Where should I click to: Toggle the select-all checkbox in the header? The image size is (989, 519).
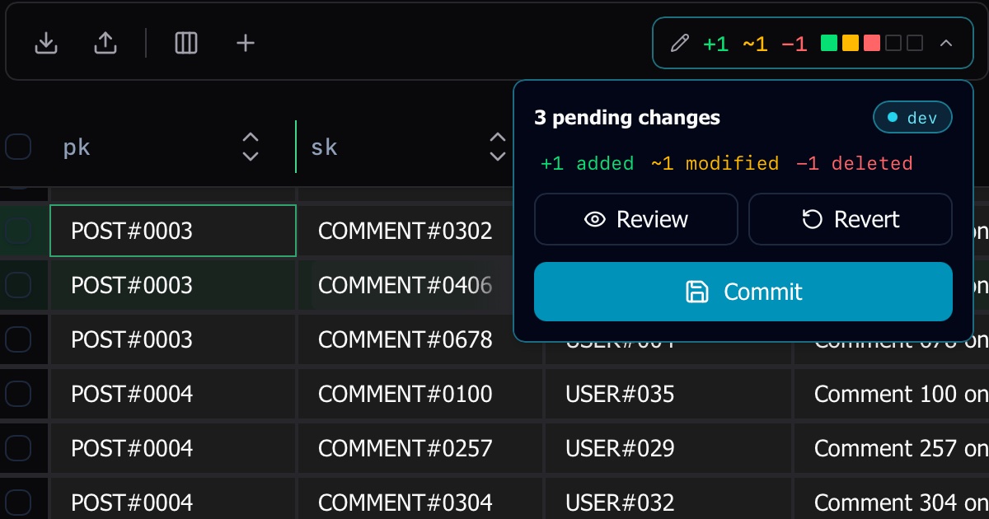tap(18, 147)
